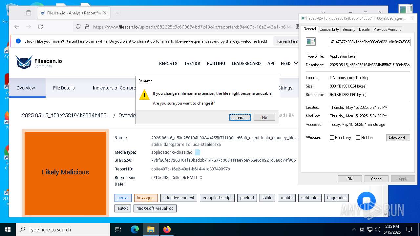The image size is (420, 236).
Task: Open a new Firefox tab
Action: tap(117, 13)
